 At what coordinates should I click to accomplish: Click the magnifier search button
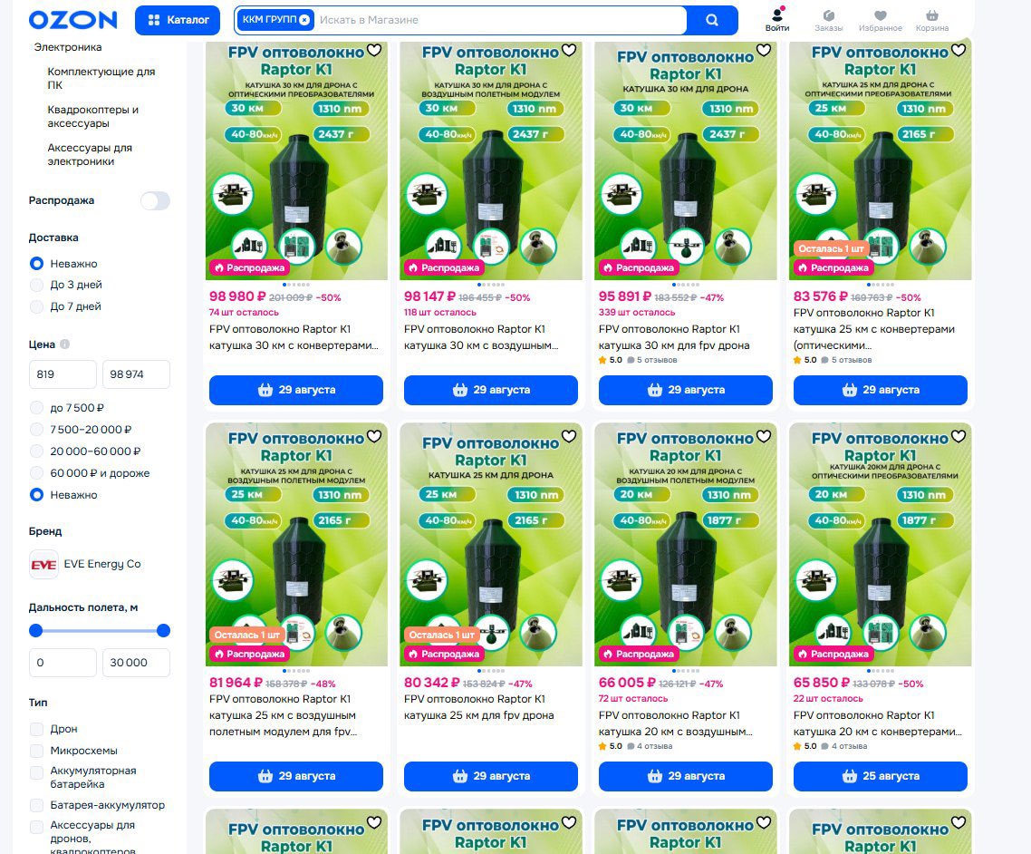[x=712, y=20]
